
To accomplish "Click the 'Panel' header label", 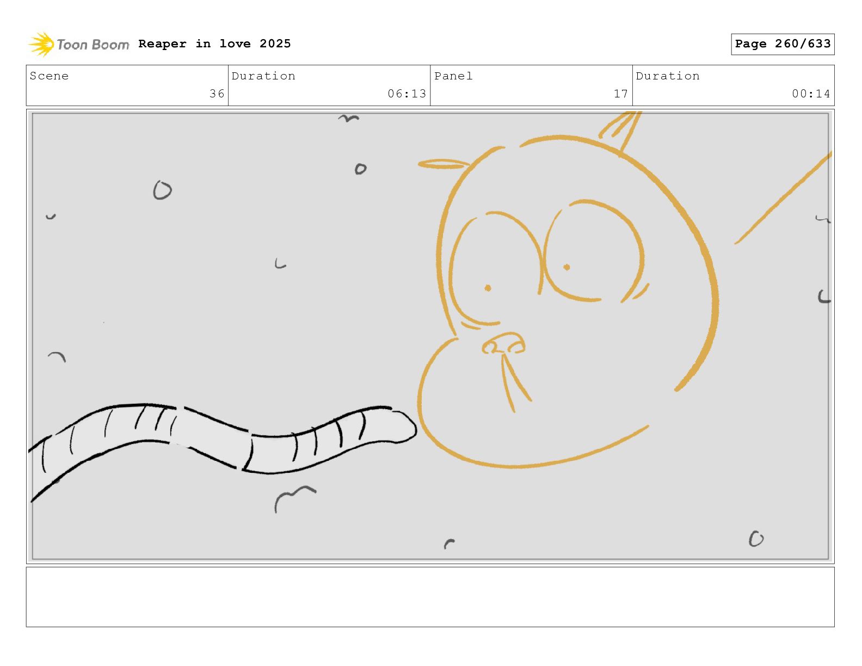I will (x=453, y=76).
